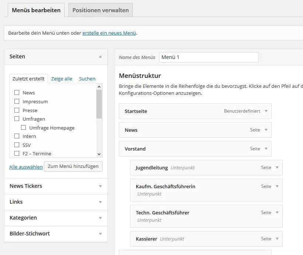Open the Vorstand item settings arrow
This screenshot has width=303, height=255.
click(x=266, y=149)
